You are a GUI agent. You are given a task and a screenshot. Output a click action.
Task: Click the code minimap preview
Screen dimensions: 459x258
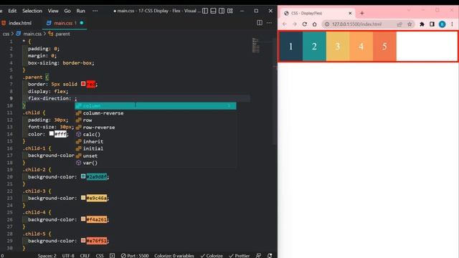click(x=256, y=46)
